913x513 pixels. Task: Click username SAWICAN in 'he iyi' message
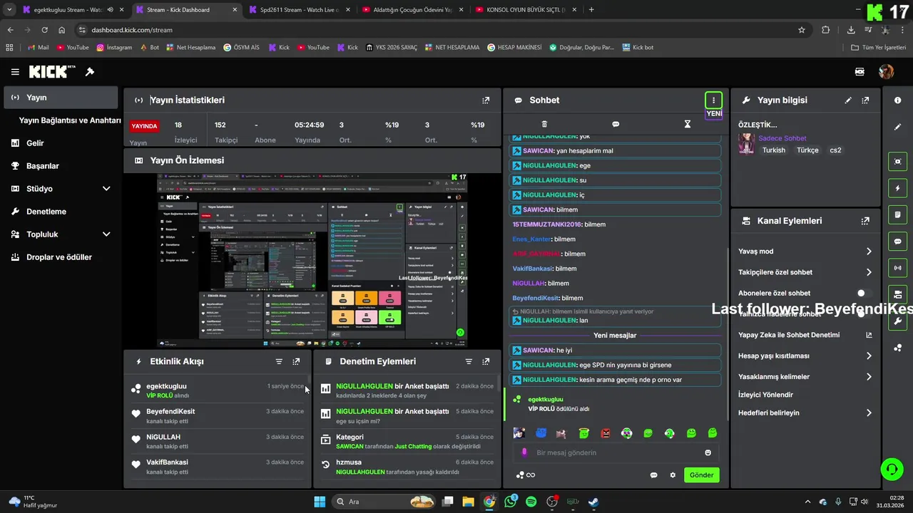539,351
